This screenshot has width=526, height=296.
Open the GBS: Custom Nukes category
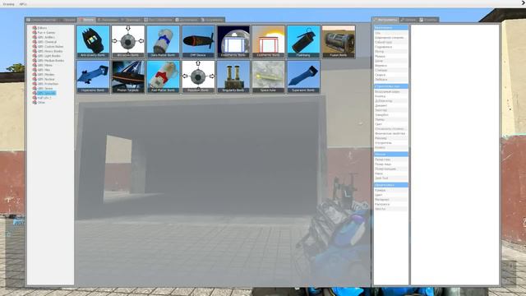[x=50, y=47]
